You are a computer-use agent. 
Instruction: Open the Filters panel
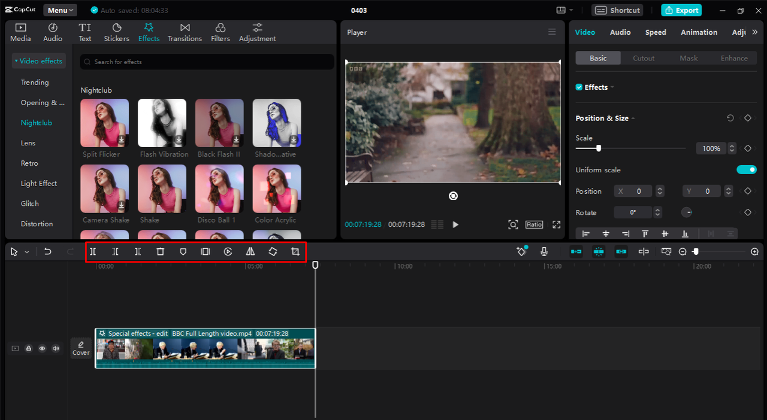[221, 32]
